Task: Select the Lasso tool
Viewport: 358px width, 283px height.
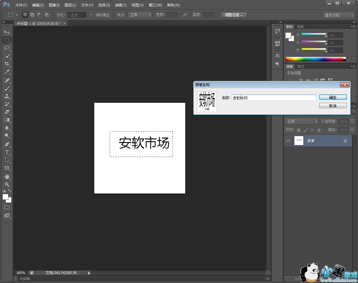Action: pos(7,48)
